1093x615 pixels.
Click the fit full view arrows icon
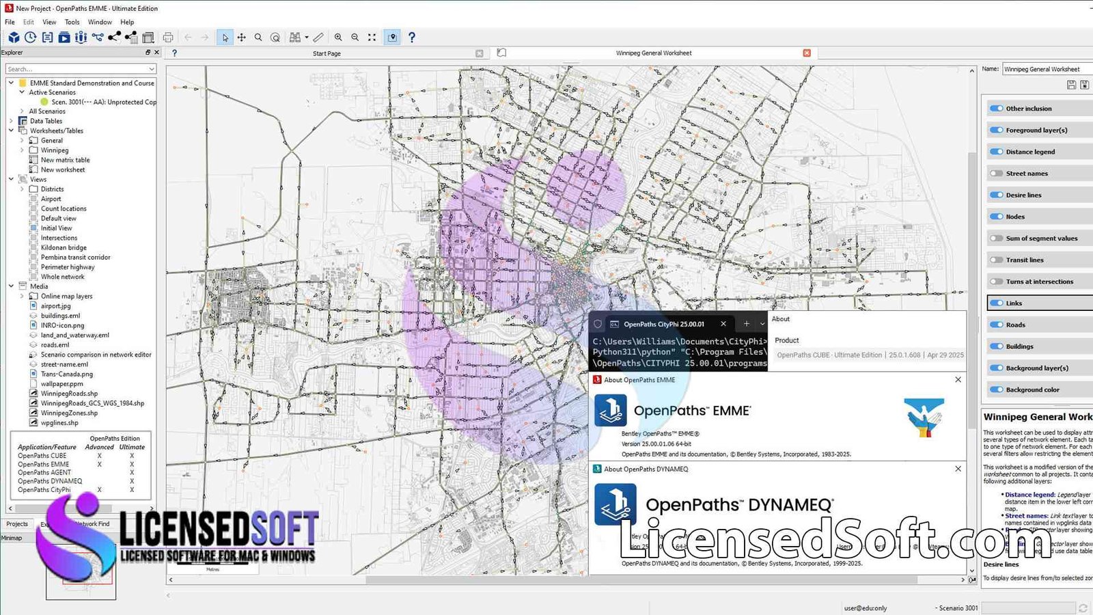(x=372, y=38)
